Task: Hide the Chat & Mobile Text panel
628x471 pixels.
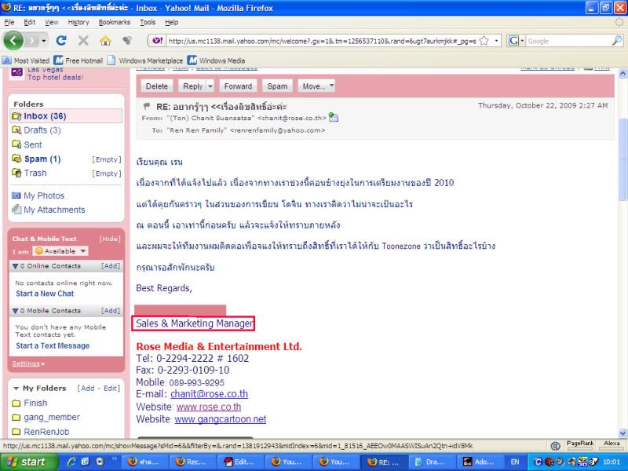Action: tap(110, 239)
